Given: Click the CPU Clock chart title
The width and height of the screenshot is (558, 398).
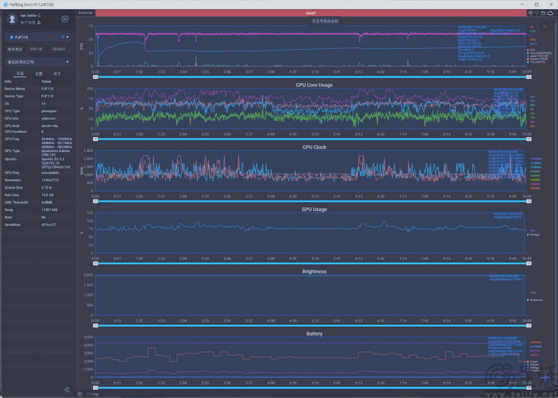Looking at the screenshot, I should click(314, 147).
